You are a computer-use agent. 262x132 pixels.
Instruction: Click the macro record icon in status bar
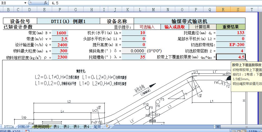click(x=27, y=131)
